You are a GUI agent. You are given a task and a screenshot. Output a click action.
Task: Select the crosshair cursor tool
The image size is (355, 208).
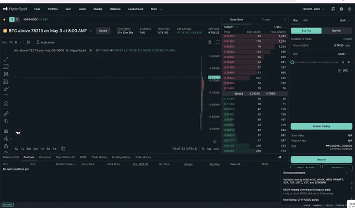click(x=6, y=52)
